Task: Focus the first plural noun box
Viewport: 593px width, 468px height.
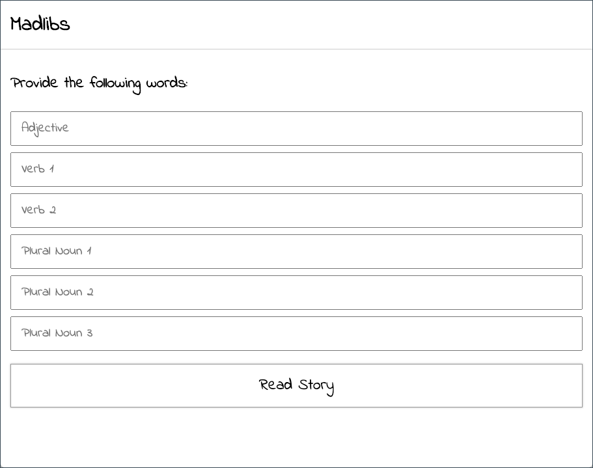Action: coord(296,251)
